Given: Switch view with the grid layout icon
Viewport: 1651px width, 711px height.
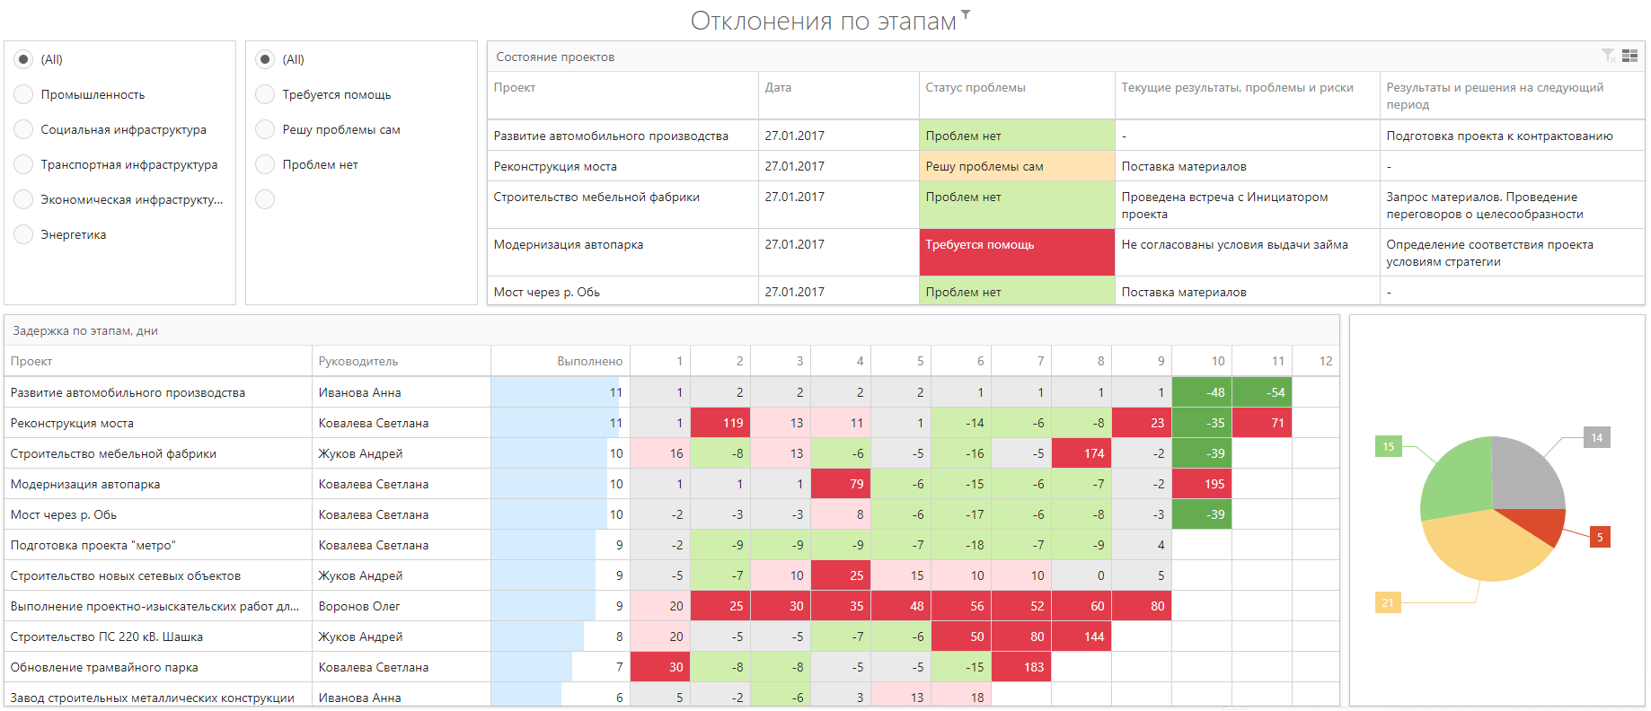Looking at the screenshot, I should [1629, 56].
